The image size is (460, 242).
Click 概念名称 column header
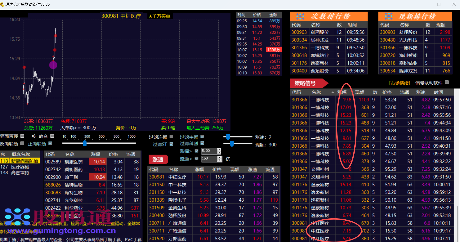(21, 154)
